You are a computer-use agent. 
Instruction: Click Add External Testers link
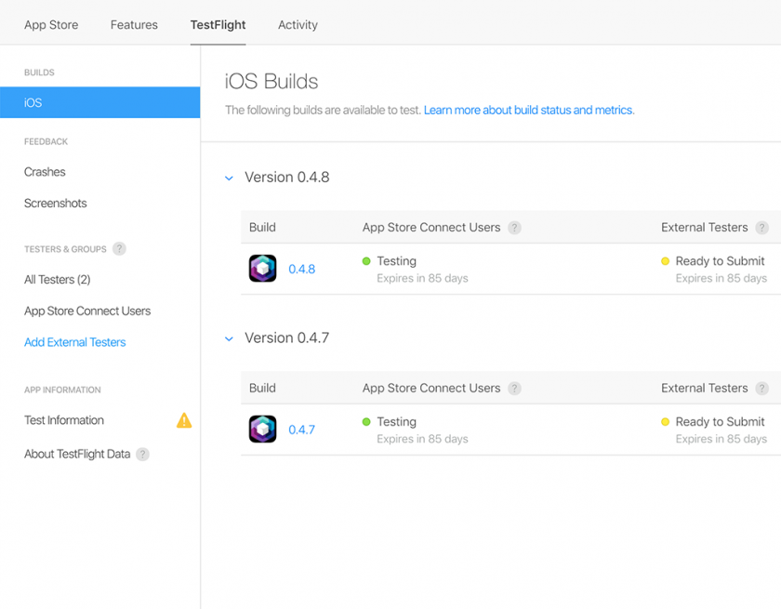(74, 342)
